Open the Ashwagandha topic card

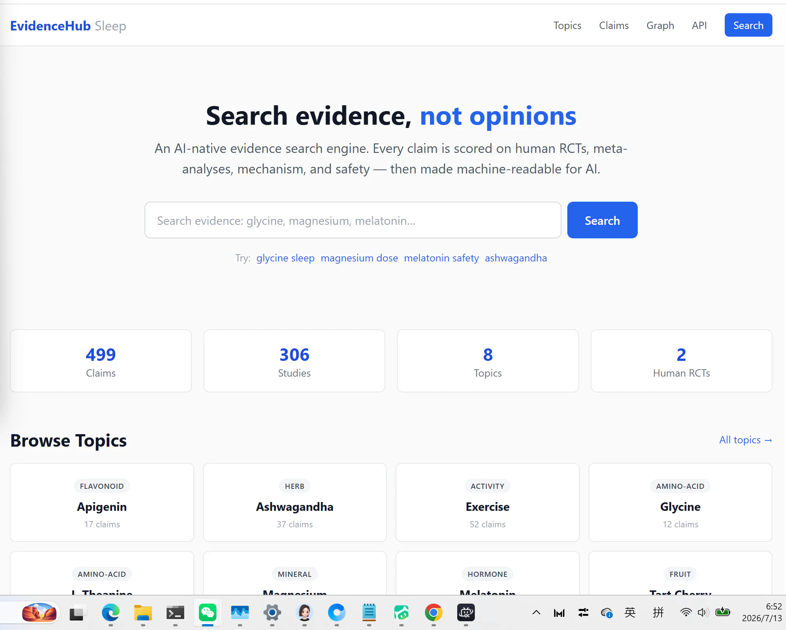295,502
